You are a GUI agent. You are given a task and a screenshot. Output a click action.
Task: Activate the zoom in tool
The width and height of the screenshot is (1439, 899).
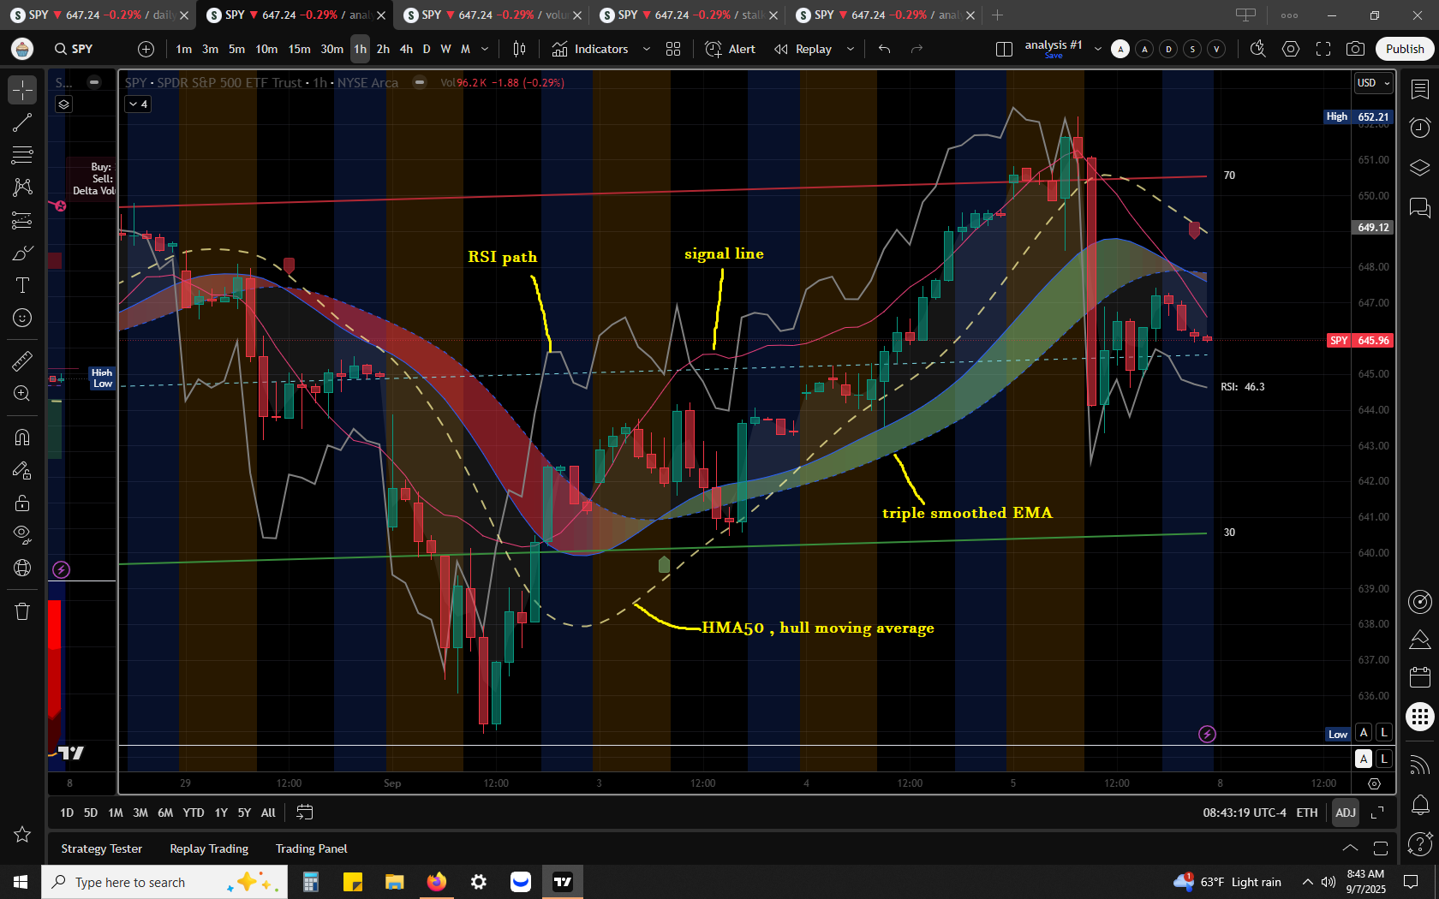click(22, 394)
